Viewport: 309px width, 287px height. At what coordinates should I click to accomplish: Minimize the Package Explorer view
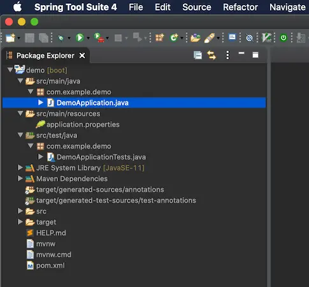click(241, 53)
